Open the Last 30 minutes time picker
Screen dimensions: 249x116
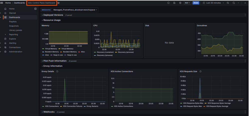214,3
